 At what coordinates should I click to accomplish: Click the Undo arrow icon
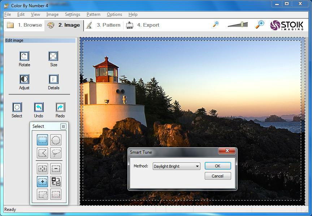[39, 107]
